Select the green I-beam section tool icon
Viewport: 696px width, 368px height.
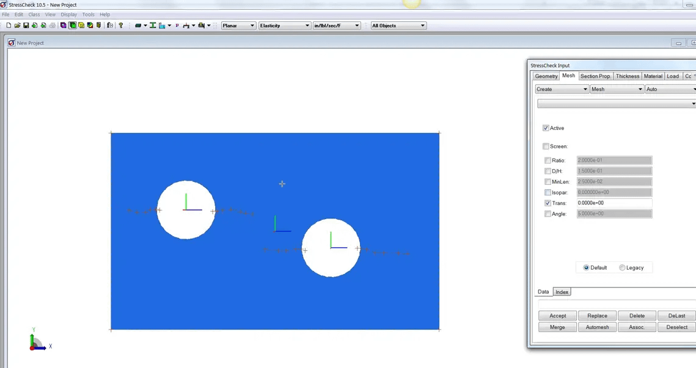pyautogui.click(x=153, y=26)
